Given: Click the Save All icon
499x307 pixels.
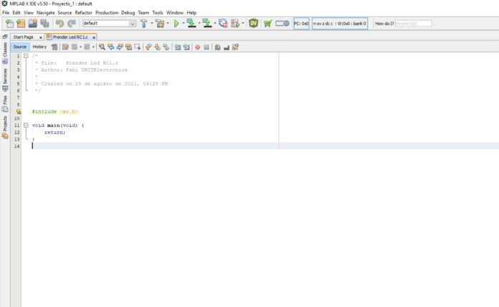Looking at the screenshot, I should 44,24.
